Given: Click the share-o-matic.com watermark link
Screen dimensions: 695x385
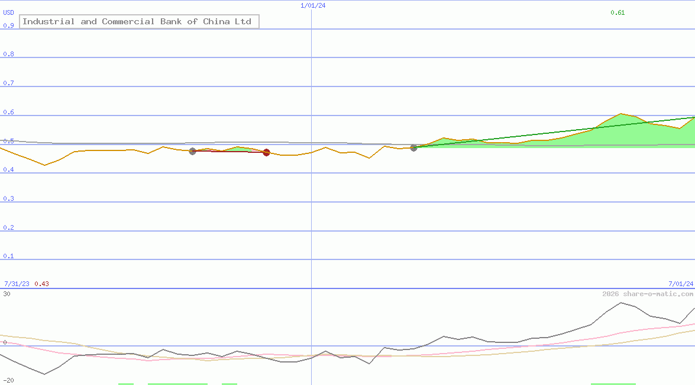Looking at the screenshot, I should coord(648,294).
